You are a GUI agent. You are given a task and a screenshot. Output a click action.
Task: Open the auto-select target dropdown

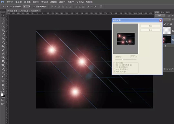coord(27,6)
